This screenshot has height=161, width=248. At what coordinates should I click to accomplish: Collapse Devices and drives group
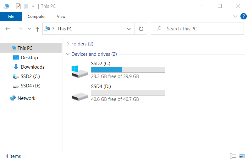[68, 54]
